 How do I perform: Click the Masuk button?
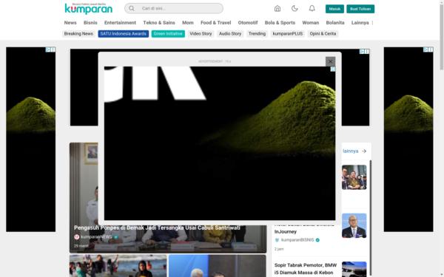pos(334,9)
